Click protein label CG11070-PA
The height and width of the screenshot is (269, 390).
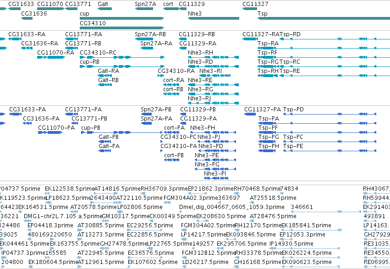click(56, 128)
